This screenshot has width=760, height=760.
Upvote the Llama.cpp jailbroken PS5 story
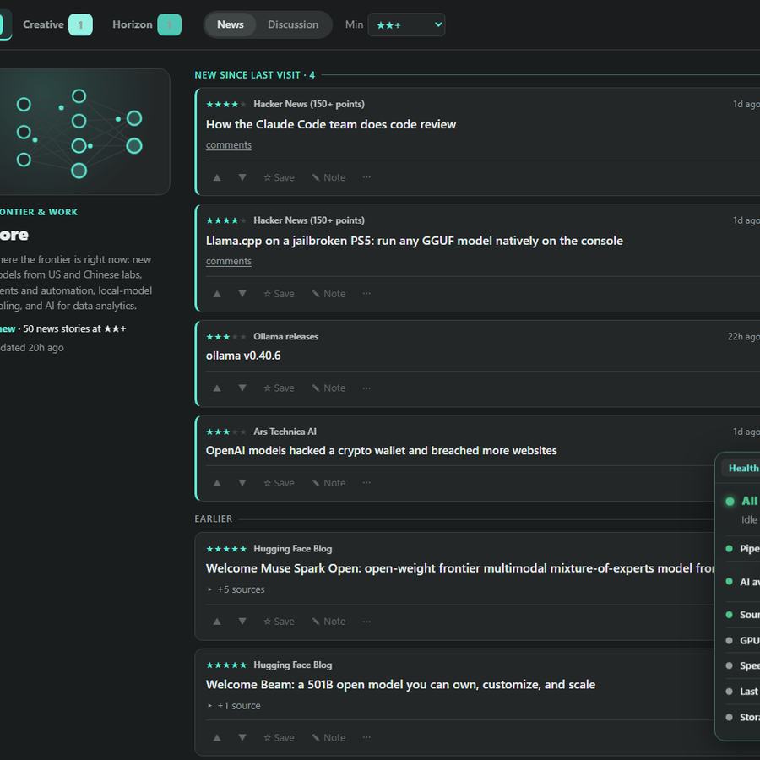point(217,294)
